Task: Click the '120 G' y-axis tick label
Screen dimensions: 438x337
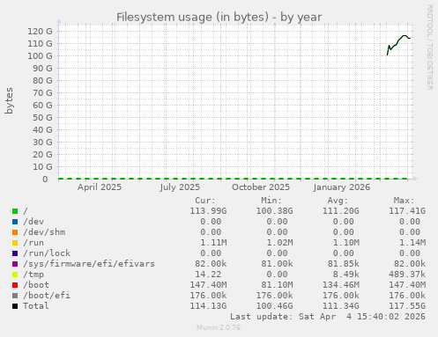Action: [40, 31]
